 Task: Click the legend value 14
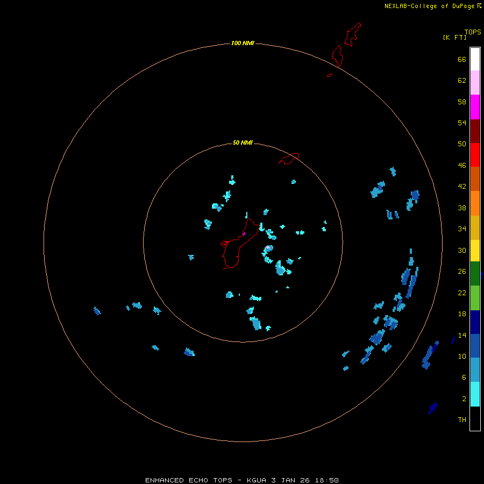coord(462,335)
